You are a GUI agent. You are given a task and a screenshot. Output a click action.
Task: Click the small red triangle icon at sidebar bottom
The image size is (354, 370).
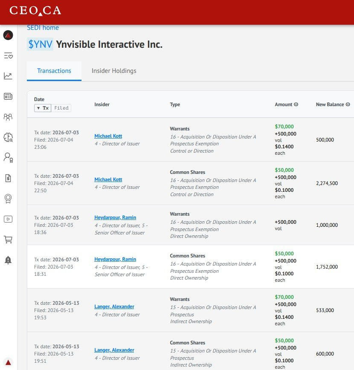(8, 362)
